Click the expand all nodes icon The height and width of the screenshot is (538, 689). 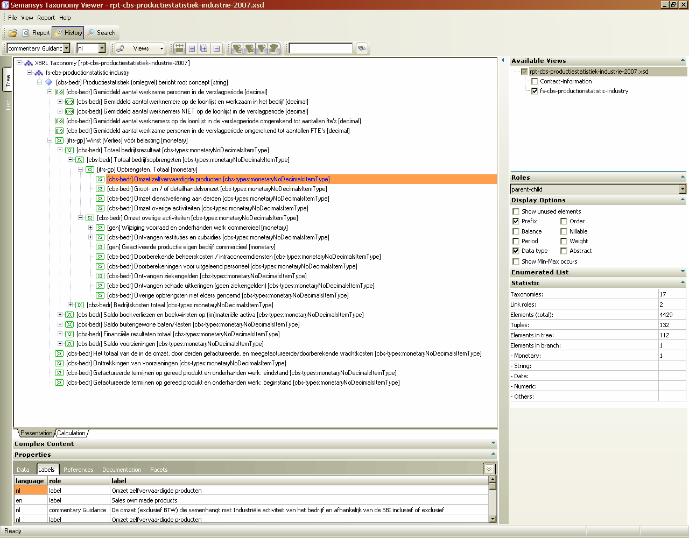click(x=204, y=48)
